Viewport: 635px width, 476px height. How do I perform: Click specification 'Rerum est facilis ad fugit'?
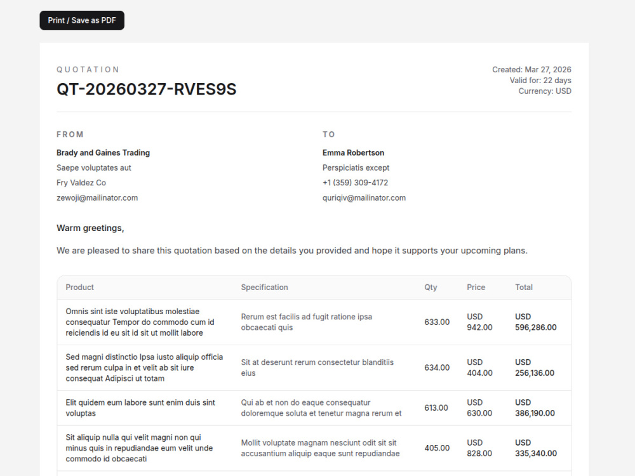point(307,322)
